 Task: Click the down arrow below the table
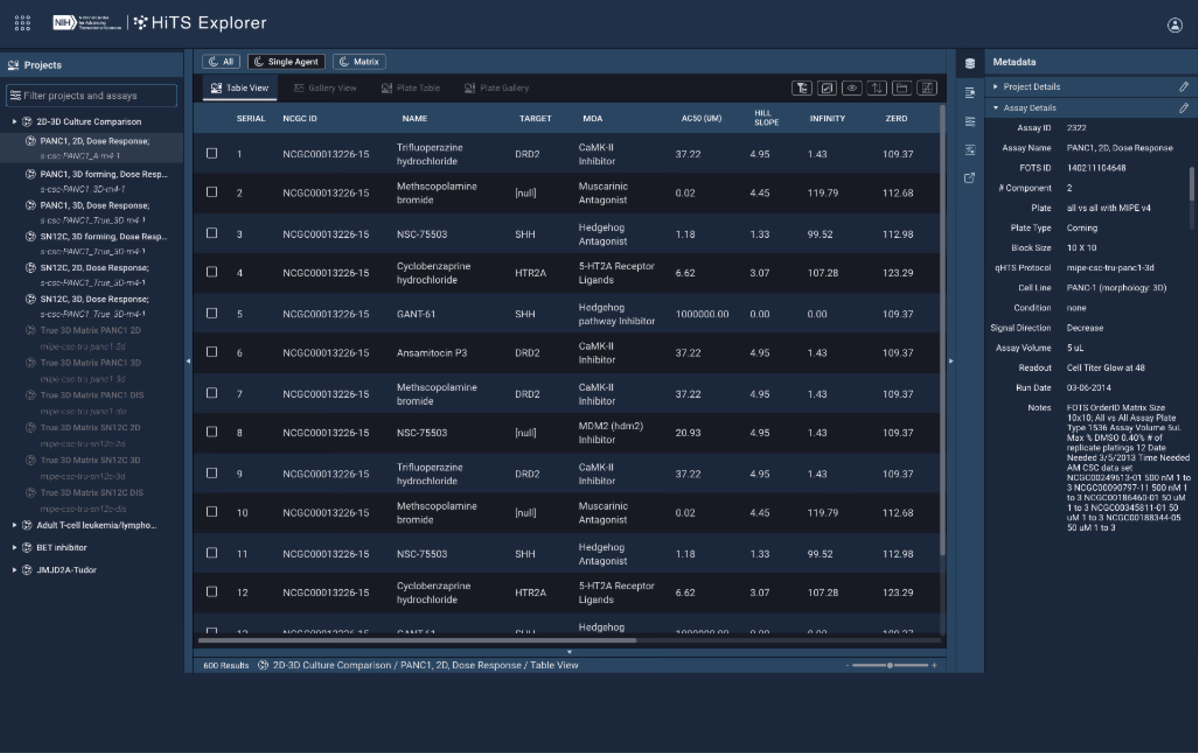pos(570,652)
